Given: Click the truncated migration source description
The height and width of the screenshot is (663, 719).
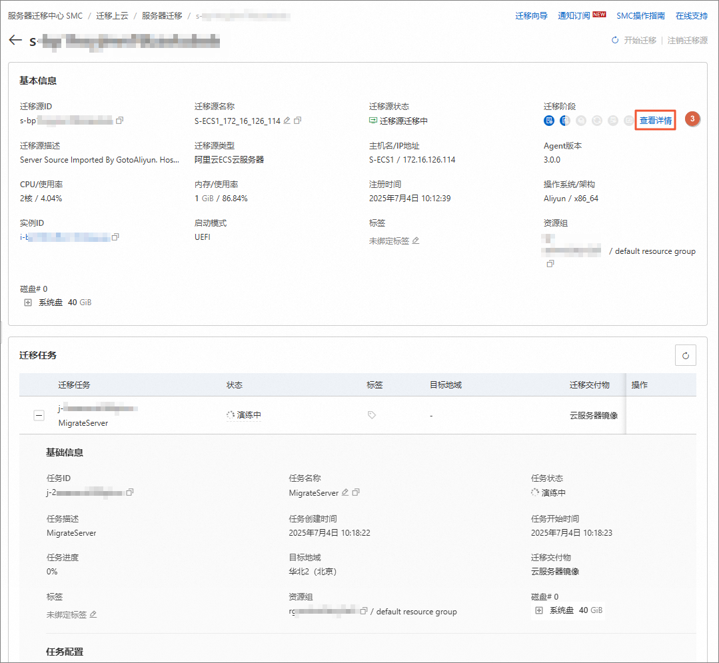Looking at the screenshot, I should pyautogui.click(x=99, y=159).
